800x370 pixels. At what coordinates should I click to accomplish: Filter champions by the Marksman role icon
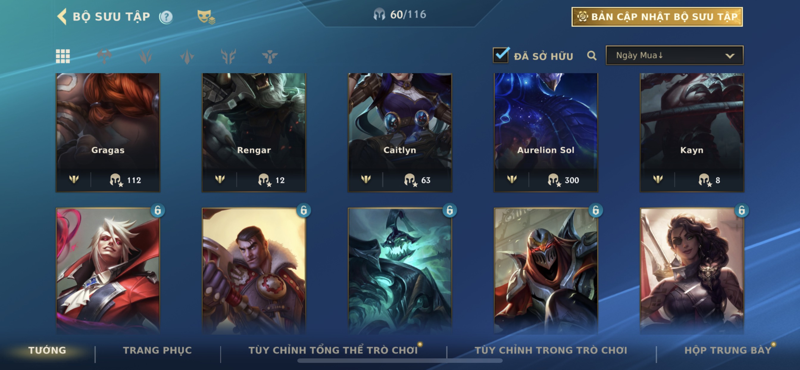click(229, 56)
